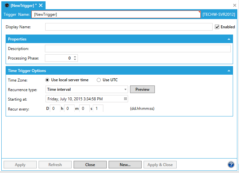Open the calendar picker for Starting at
The width and height of the screenshot is (239, 173).
tap(125, 99)
